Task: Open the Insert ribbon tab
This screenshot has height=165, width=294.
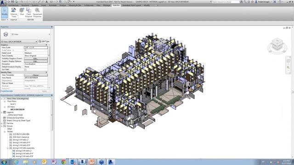Action: 44,5
